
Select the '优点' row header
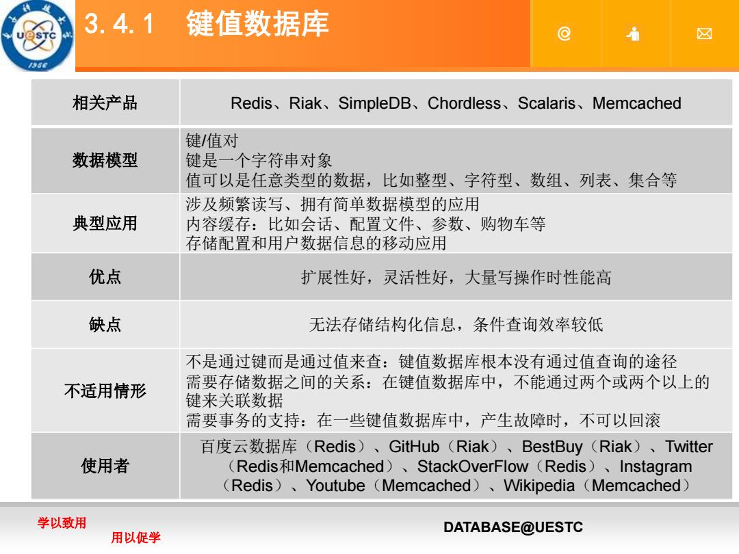coord(105,276)
